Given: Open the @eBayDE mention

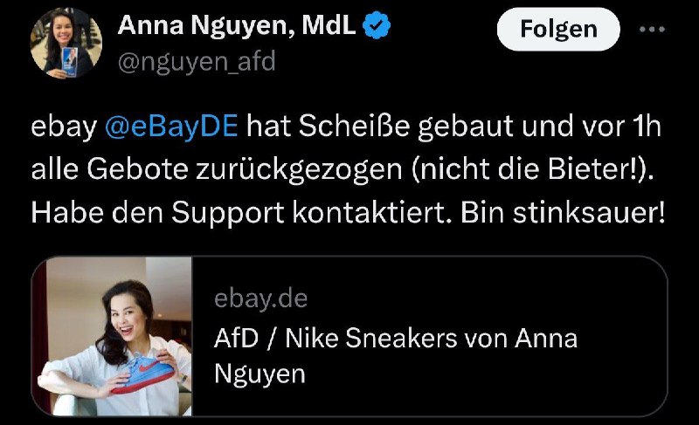Looking at the screenshot, I should click(x=171, y=127).
